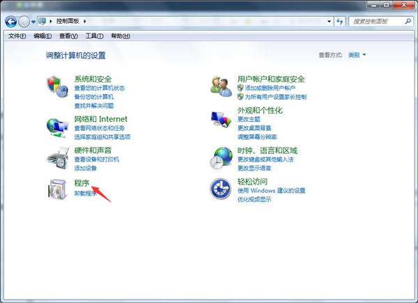Image resolution: width=418 pixels, height=303 pixels.
Task: Open the 类别 view-by dropdown
Action: (x=357, y=54)
